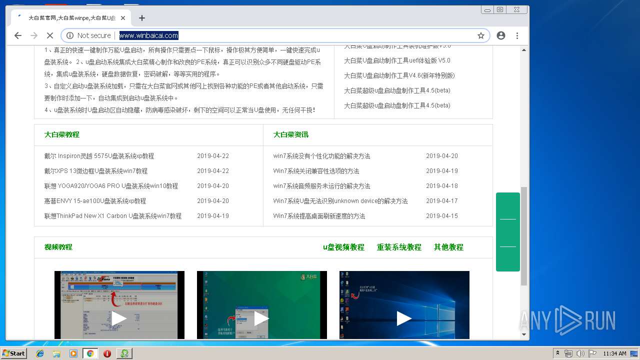
Task: Switch to the 重装系统教程 tab
Action: coord(399,247)
